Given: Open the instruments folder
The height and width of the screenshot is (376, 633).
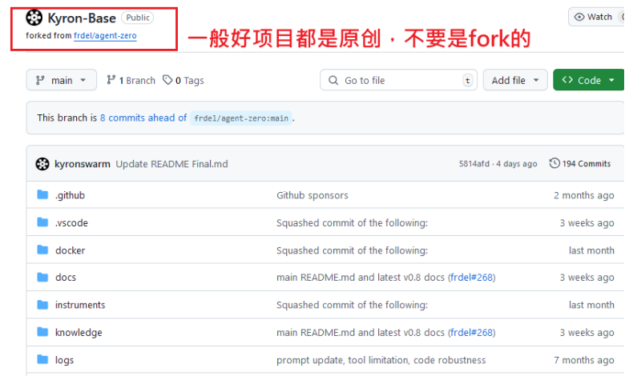Looking at the screenshot, I should [x=80, y=305].
